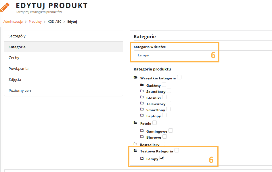Click the Lampy folder icon
This screenshot has height=172, width=272.
point(142,158)
